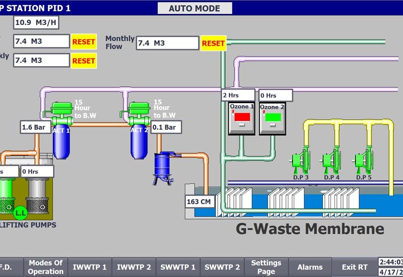Click the 1.6 Bar pressure reading
Screen dimensions: 403x277
(x=36, y=127)
